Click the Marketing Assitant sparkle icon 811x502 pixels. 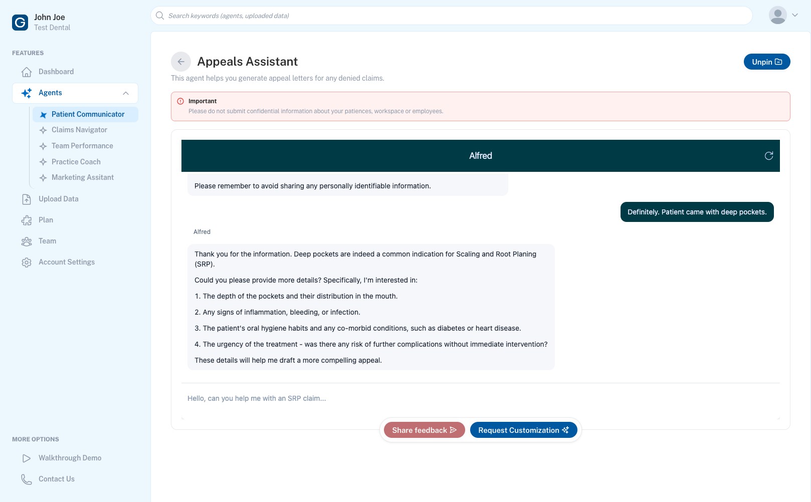coord(43,178)
